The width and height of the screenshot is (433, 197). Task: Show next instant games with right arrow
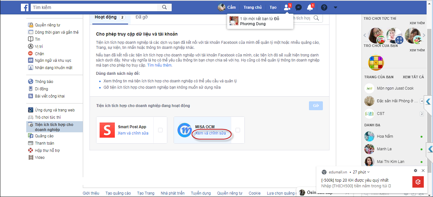[x=424, y=35]
